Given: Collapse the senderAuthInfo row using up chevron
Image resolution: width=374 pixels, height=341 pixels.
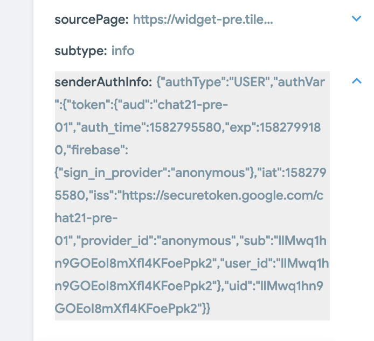Looking at the screenshot, I should point(356,81).
